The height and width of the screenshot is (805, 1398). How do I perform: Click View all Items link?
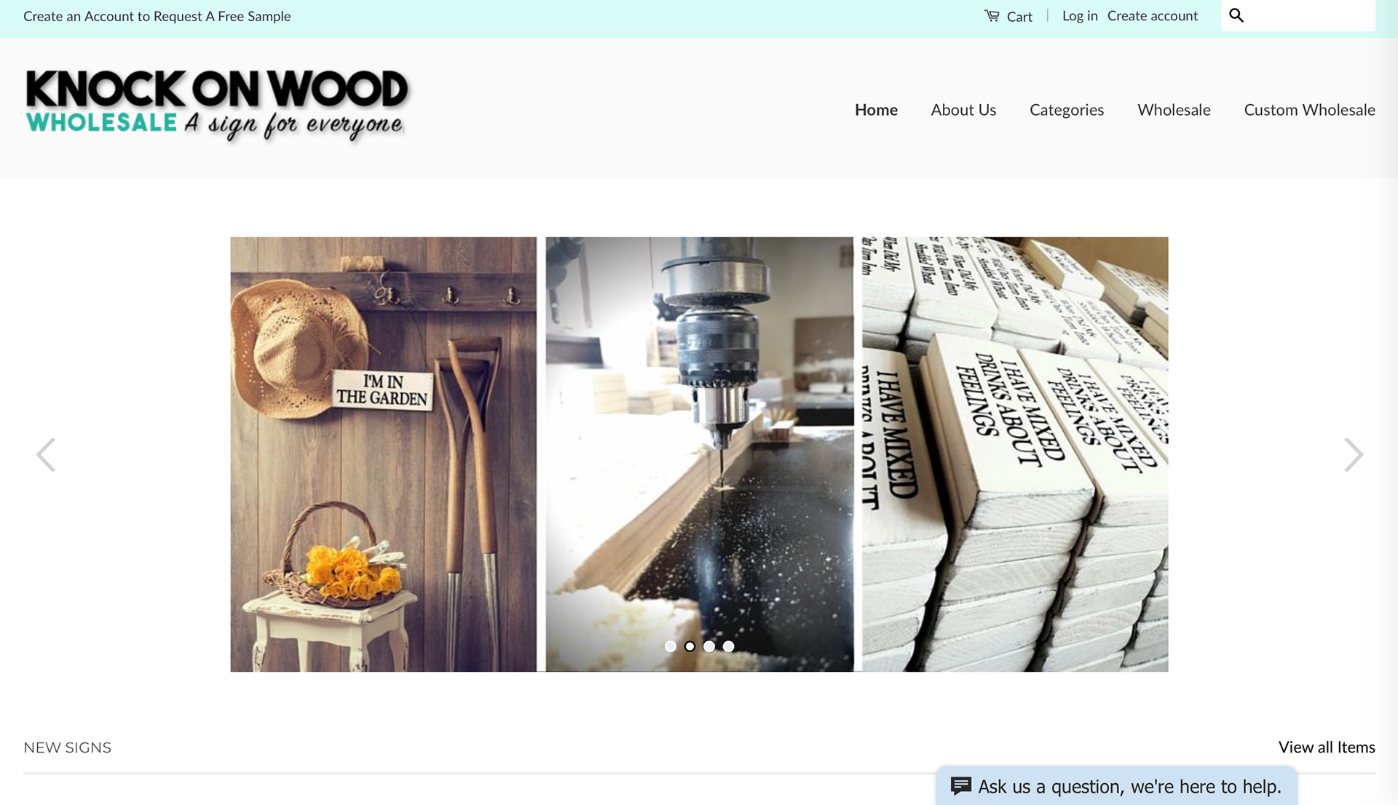[x=1327, y=747]
